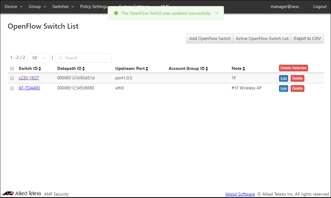
Task: Edit the x230-18GT switch entry
Action: [x=284, y=78]
